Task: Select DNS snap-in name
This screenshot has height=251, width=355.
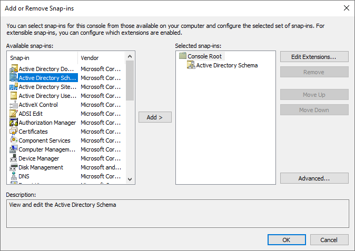Action: [x=24, y=176]
